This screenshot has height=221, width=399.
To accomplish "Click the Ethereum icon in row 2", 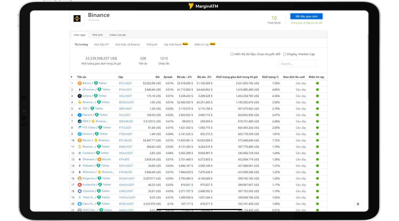I will click(x=80, y=90).
